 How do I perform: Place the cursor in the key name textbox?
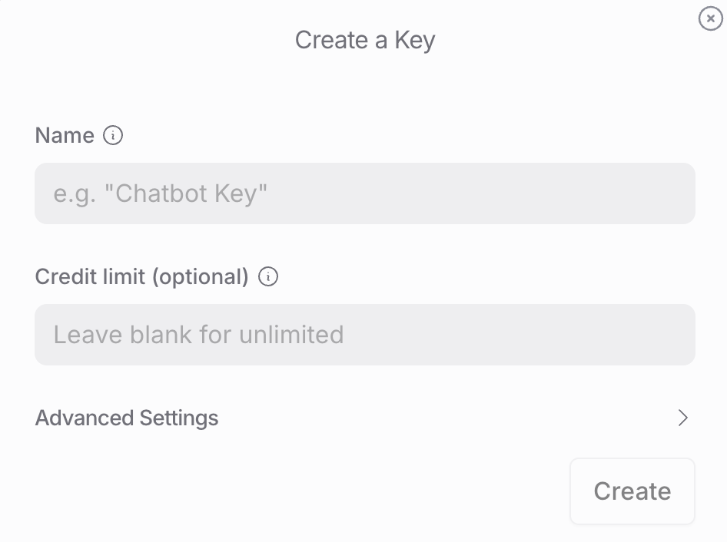point(364,193)
